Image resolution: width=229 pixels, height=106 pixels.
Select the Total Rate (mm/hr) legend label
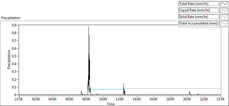(198, 4)
